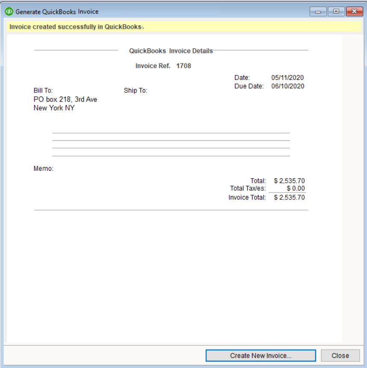The image size is (367, 368).
Task: Click the PO box 218 address line
Action: [65, 99]
